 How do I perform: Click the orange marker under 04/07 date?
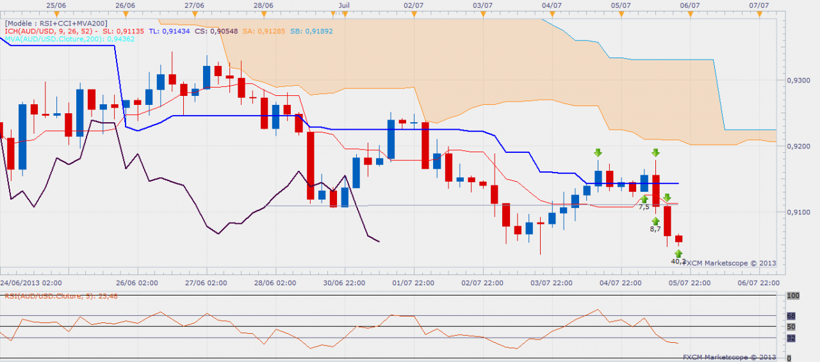[x=552, y=13]
